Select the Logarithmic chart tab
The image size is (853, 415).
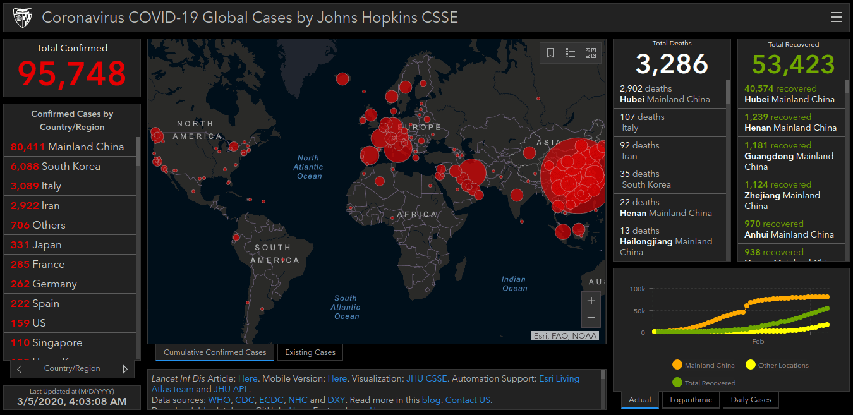point(691,400)
